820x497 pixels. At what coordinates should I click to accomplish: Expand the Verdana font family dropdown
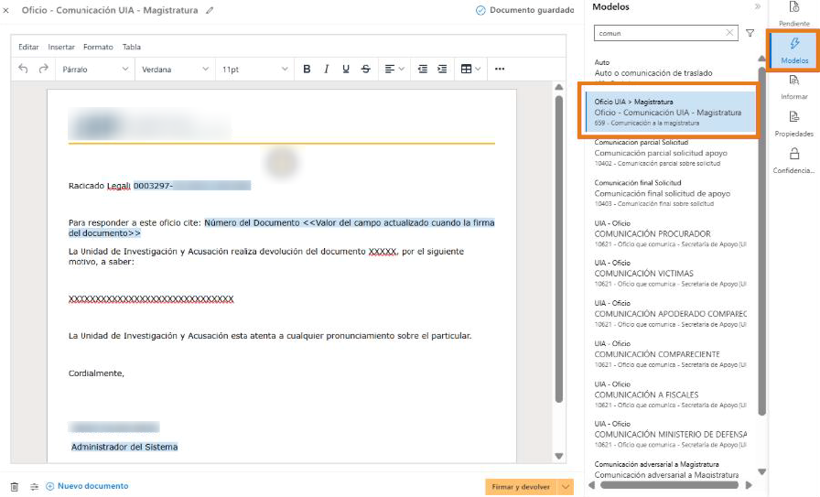pyautogui.click(x=175, y=69)
